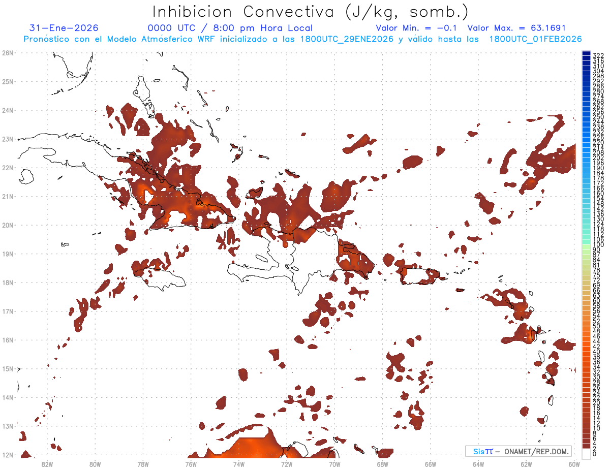
Task: Click the '24N' latitude label
Action: point(8,110)
